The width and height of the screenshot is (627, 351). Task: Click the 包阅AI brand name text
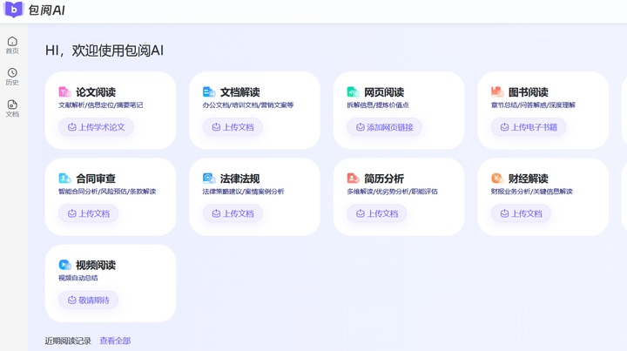click(x=46, y=10)
